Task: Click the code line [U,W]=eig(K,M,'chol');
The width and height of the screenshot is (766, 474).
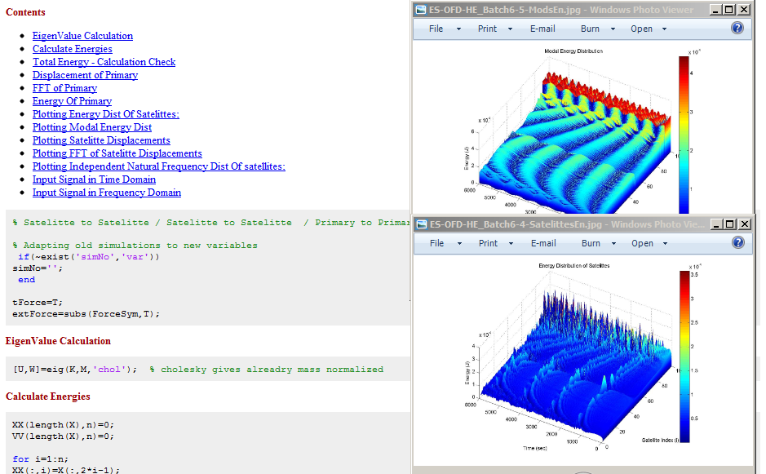Action: click(75, 370)
